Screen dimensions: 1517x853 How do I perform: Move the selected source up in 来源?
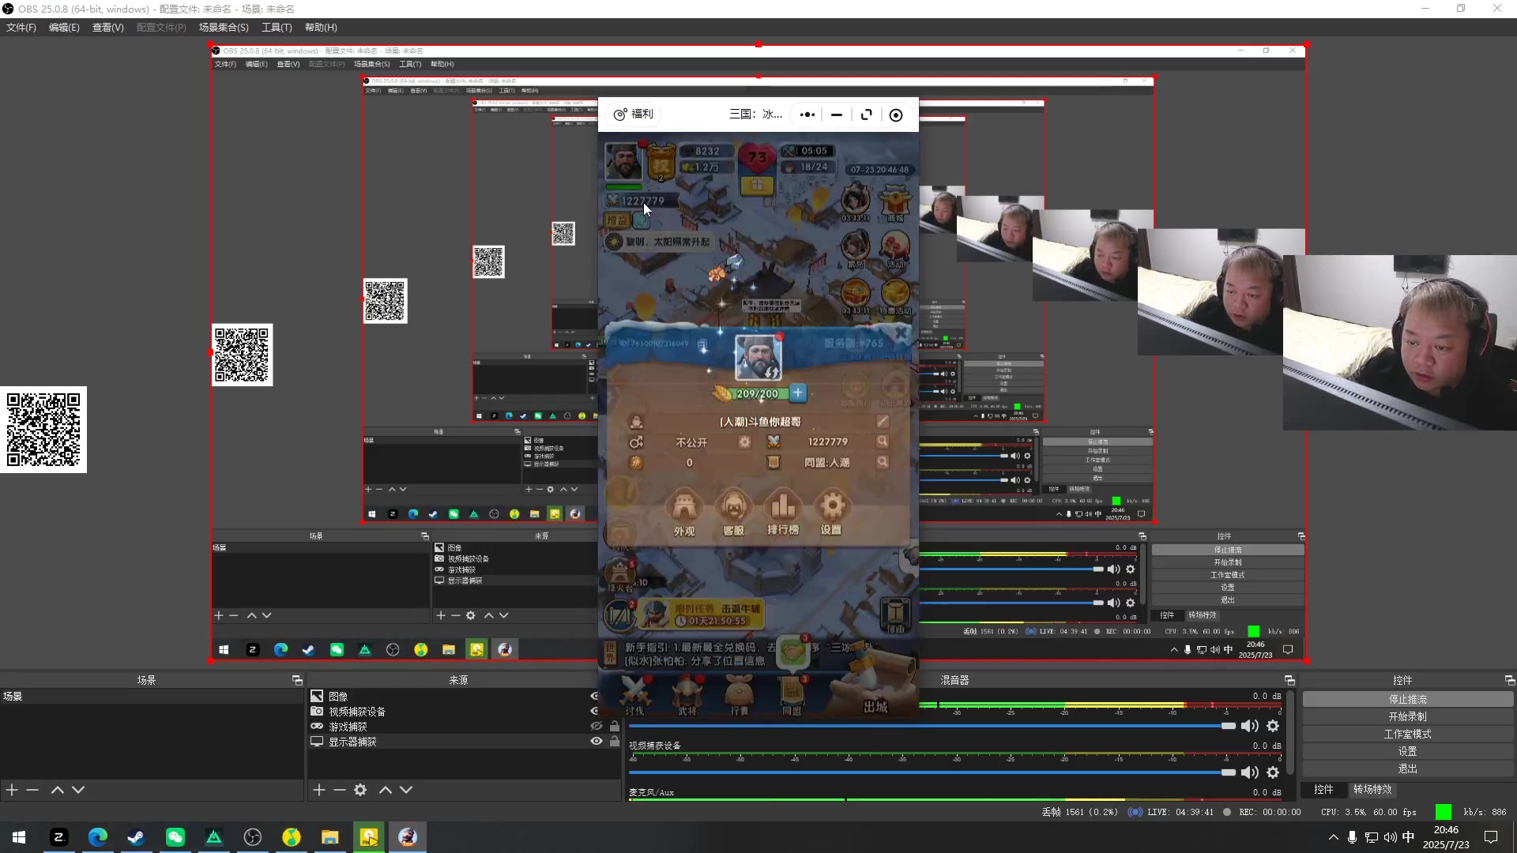(x=386, y=790)
